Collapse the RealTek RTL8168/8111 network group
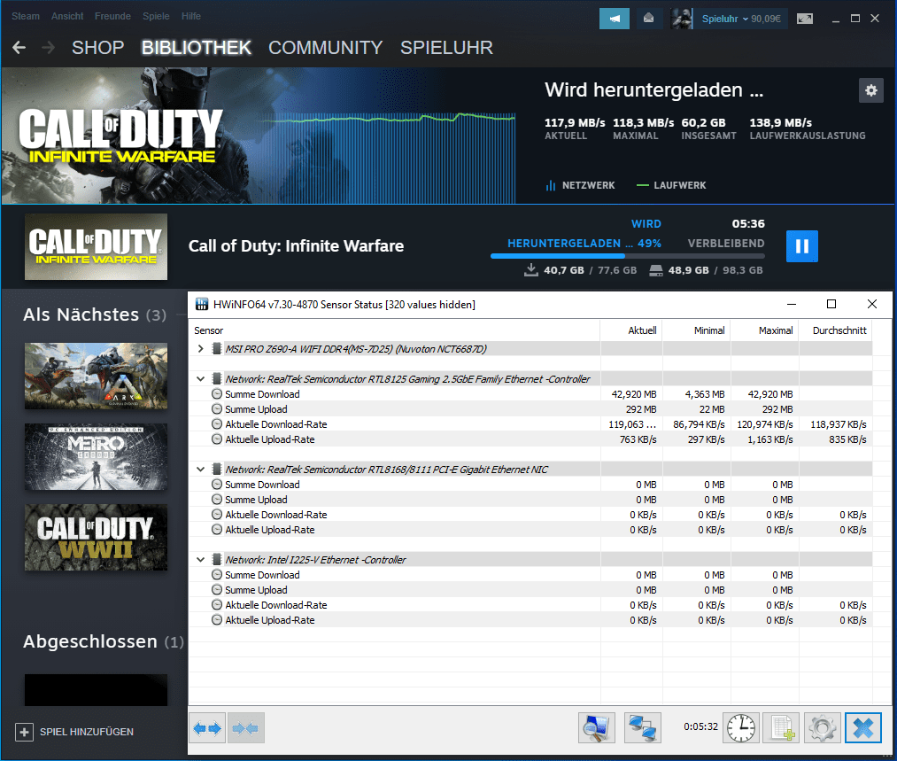Image resolution: width=897 pixels, height=761 pixels. (200, 470)
